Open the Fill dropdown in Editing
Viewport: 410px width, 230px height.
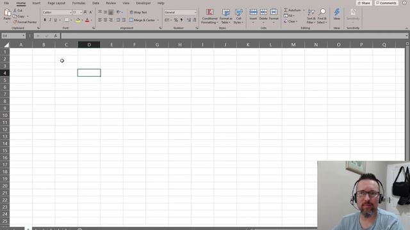pyautogui.click(x=289, y=16)
